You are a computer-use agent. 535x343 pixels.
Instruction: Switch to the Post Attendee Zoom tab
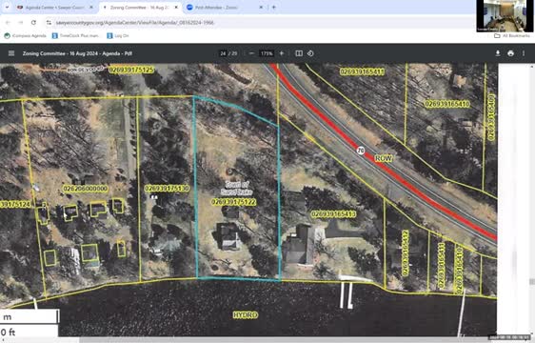click(226, 8)
